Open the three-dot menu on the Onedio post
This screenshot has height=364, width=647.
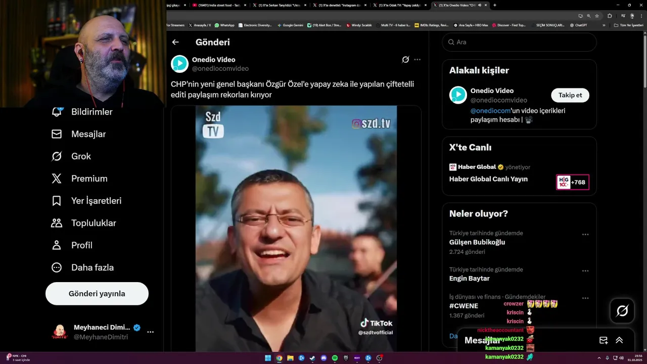(417, 60)
